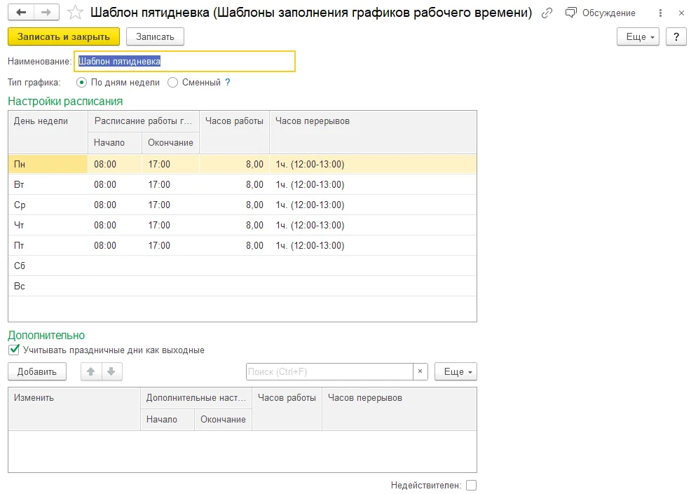Move row up with the up arrow
The width and height of the screenshot is (691, 494).
[91, 371]
